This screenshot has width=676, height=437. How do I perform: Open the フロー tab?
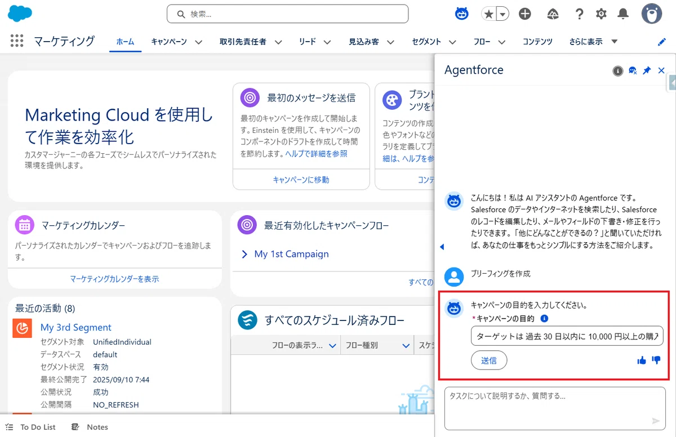click(482, 42)
